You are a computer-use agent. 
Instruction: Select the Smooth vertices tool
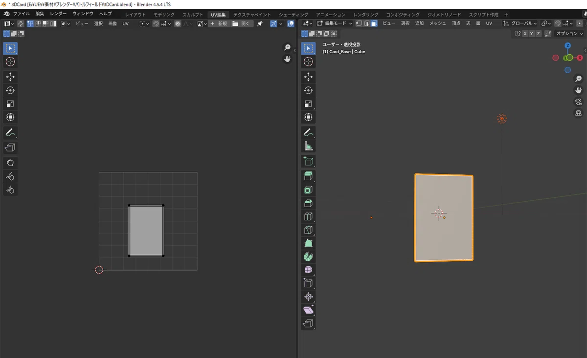point(308,270)
